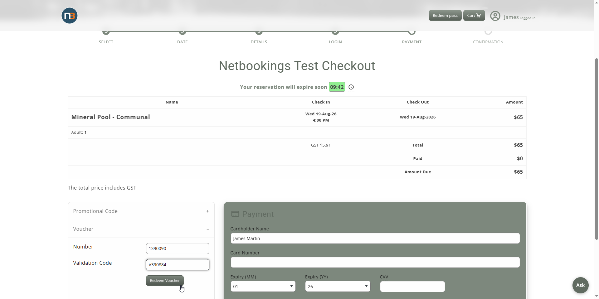Click the Paid label
Image resolution: width=599 pixels, height=299 pixels.
click(418, 158)
